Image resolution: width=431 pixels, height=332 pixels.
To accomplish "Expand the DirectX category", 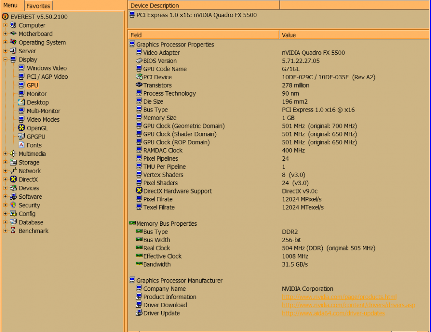I will coord(4,179).
